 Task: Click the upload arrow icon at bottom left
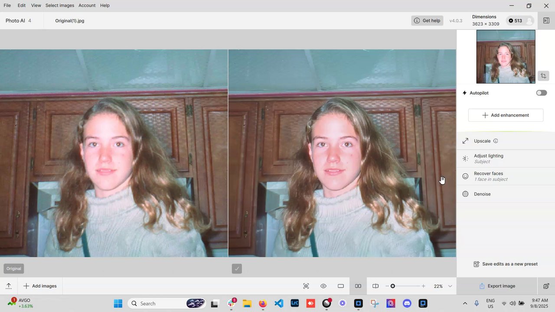9,286
